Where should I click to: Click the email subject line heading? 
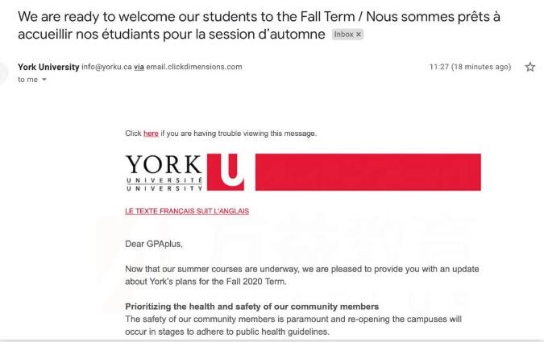(x=259, y=25)
